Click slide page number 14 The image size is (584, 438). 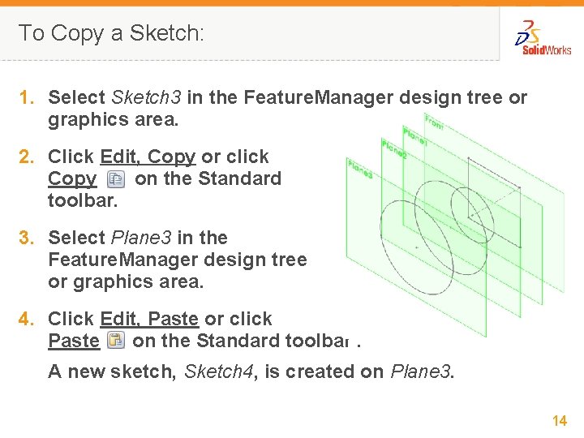[x=559, y=420]
